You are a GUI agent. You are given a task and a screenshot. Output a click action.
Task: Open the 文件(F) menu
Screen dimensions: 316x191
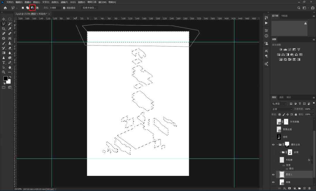click(x=10, y=2)
